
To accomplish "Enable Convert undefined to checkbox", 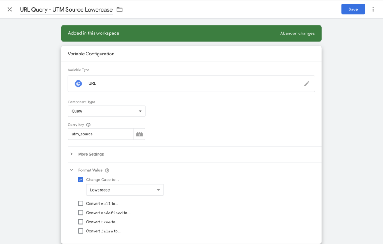I will point(80,213).
